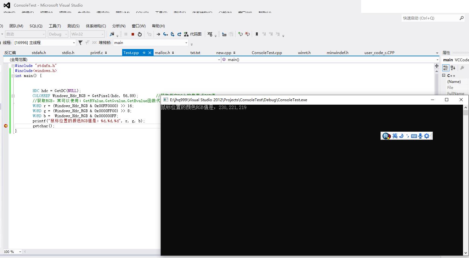469x258 pixels.
Task: Open the Win32 platform dropdown
Action: [87, 34]
